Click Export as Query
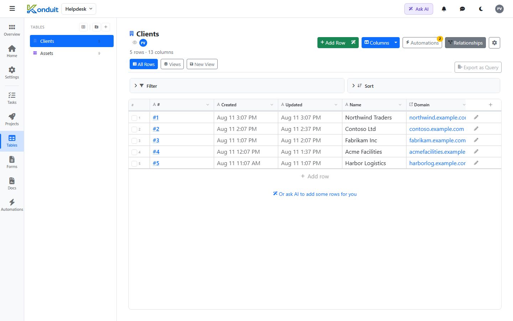Viewport: 513px width, 321px height. (478, 67)
